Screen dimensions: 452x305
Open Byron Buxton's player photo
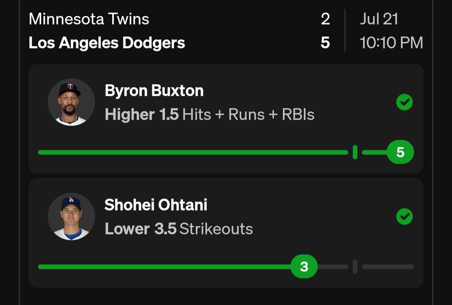71,102
